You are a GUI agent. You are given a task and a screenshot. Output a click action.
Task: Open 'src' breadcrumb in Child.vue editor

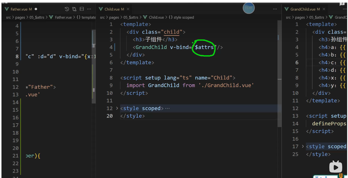102,17
